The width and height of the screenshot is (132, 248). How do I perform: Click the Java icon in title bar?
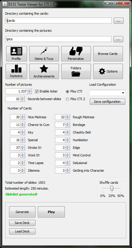(x=5, y=4)
